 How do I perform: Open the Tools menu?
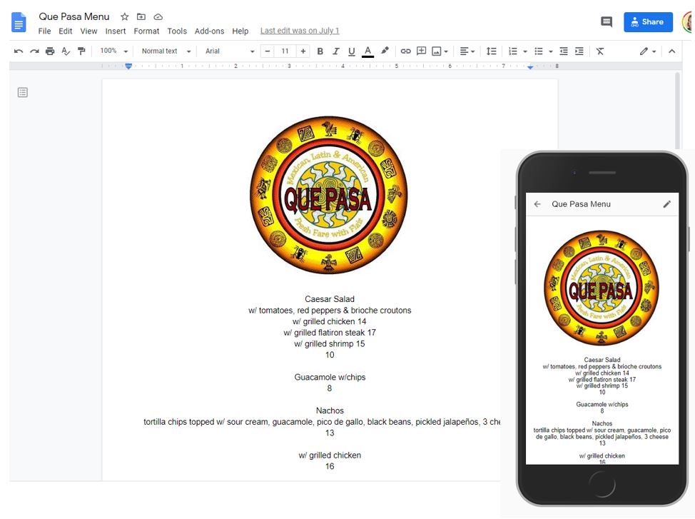(x=177, y=31)
